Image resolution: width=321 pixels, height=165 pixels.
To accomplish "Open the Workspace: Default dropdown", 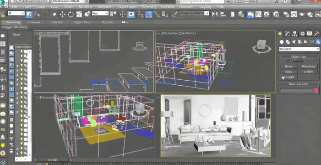I will point(69,1).
